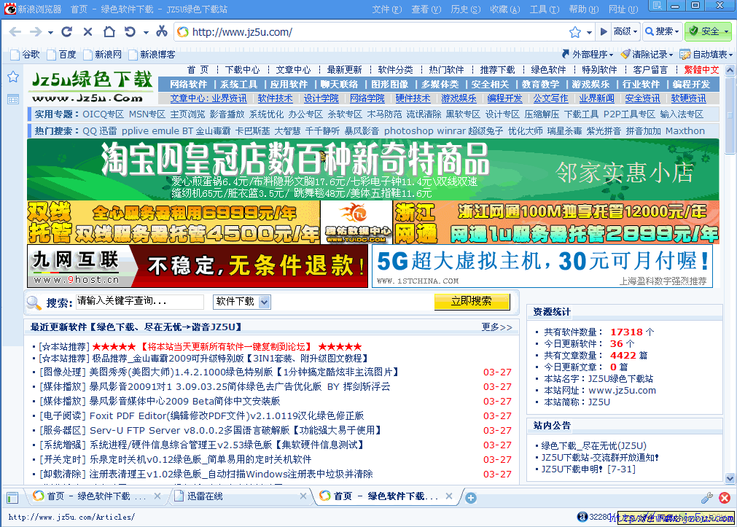The image size is (737, 527).
Task: Click the page scrollbar down arrow
Action: coord(730,479)
